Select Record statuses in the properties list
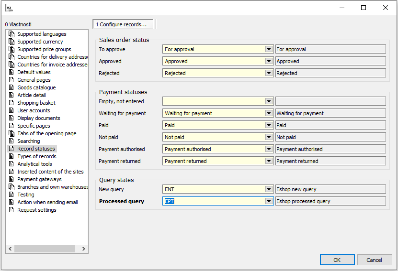The width and height of the screenshot is (398, 271). [36, 149]
